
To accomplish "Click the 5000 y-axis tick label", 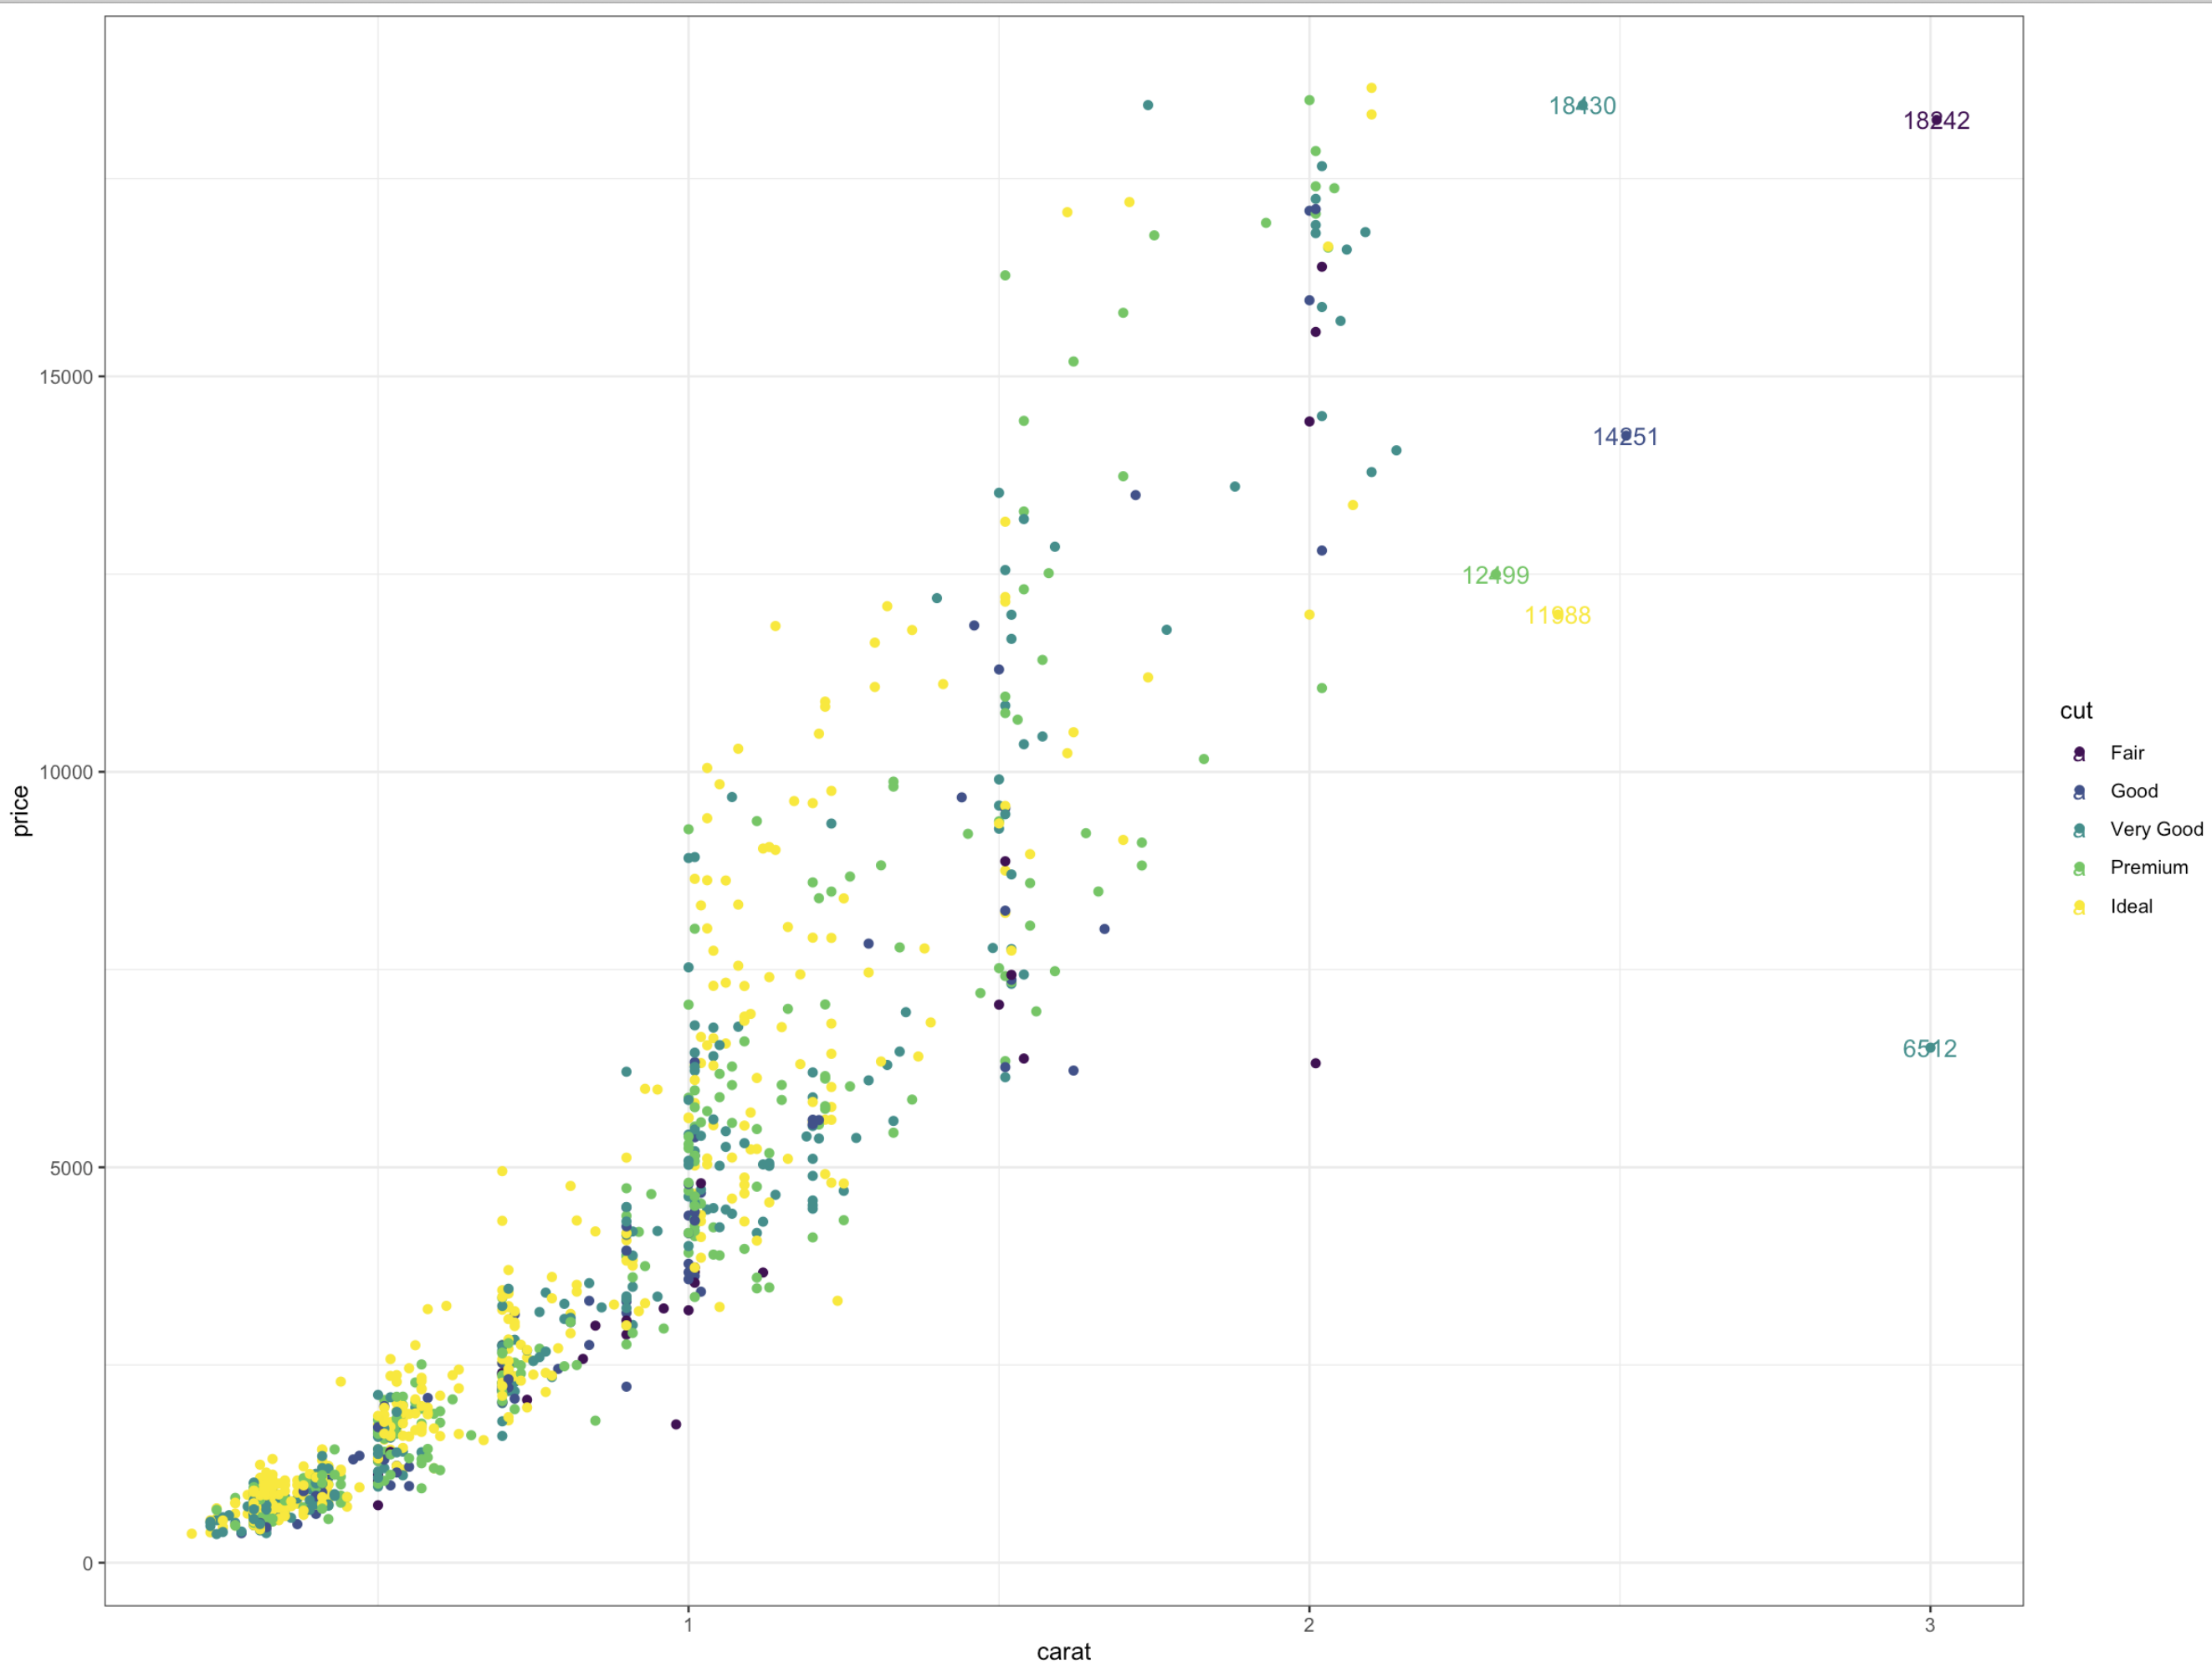I will [71, 1168].
